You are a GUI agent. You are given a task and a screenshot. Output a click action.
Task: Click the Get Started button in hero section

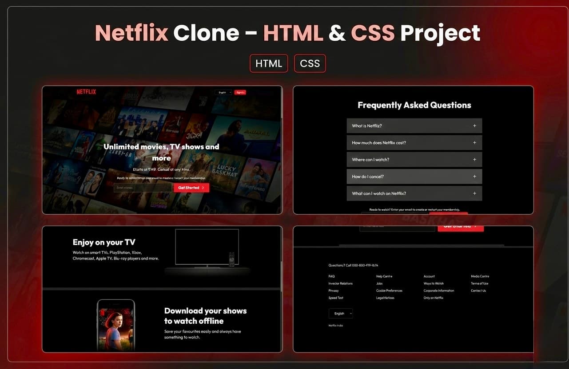point(191,188)
